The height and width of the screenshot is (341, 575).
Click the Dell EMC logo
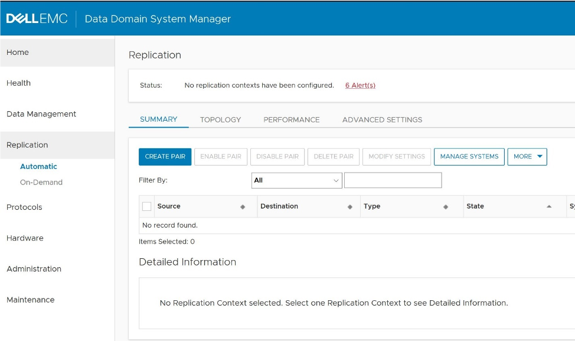point(38,19)
